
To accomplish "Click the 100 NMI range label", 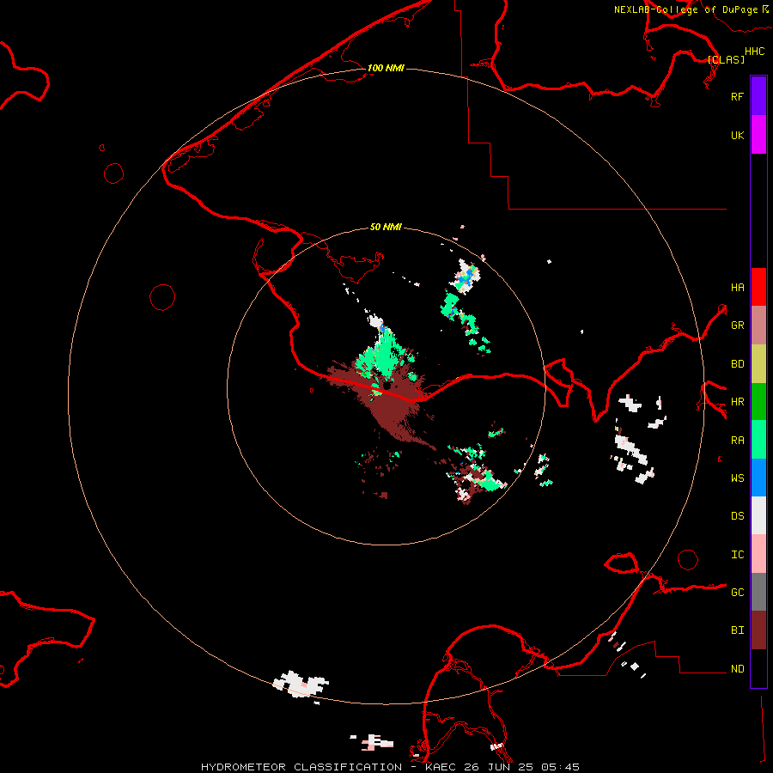I will pyautogui.click(x=386, y=68).
